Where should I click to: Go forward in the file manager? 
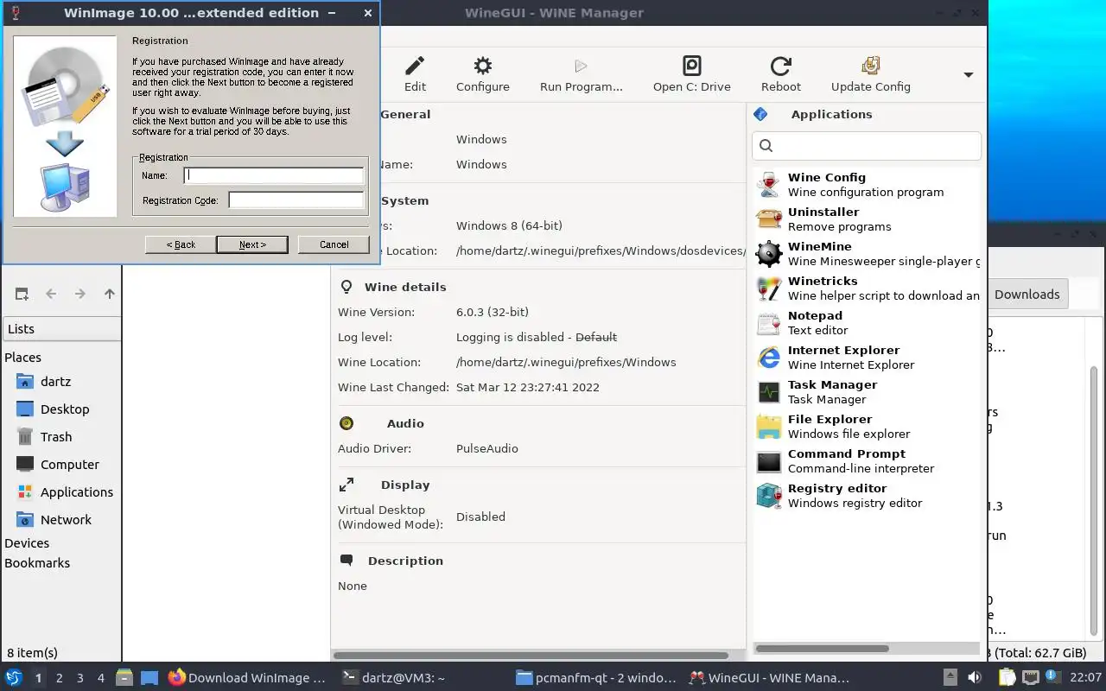[80, 294]
